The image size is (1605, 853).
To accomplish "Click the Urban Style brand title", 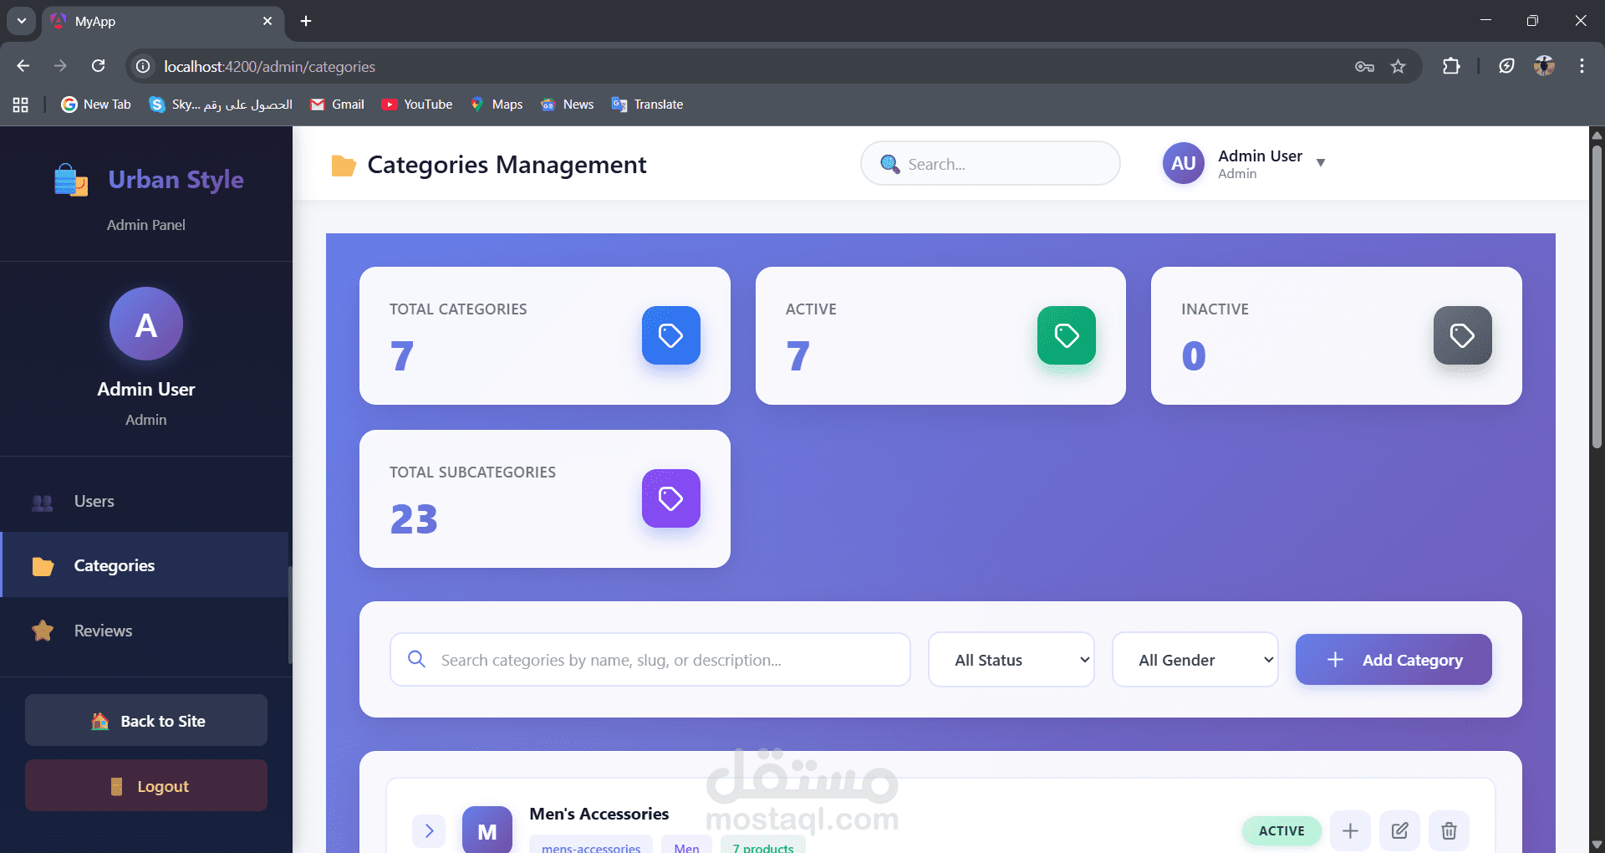I will pyautogui.click(x=176, y=180).
